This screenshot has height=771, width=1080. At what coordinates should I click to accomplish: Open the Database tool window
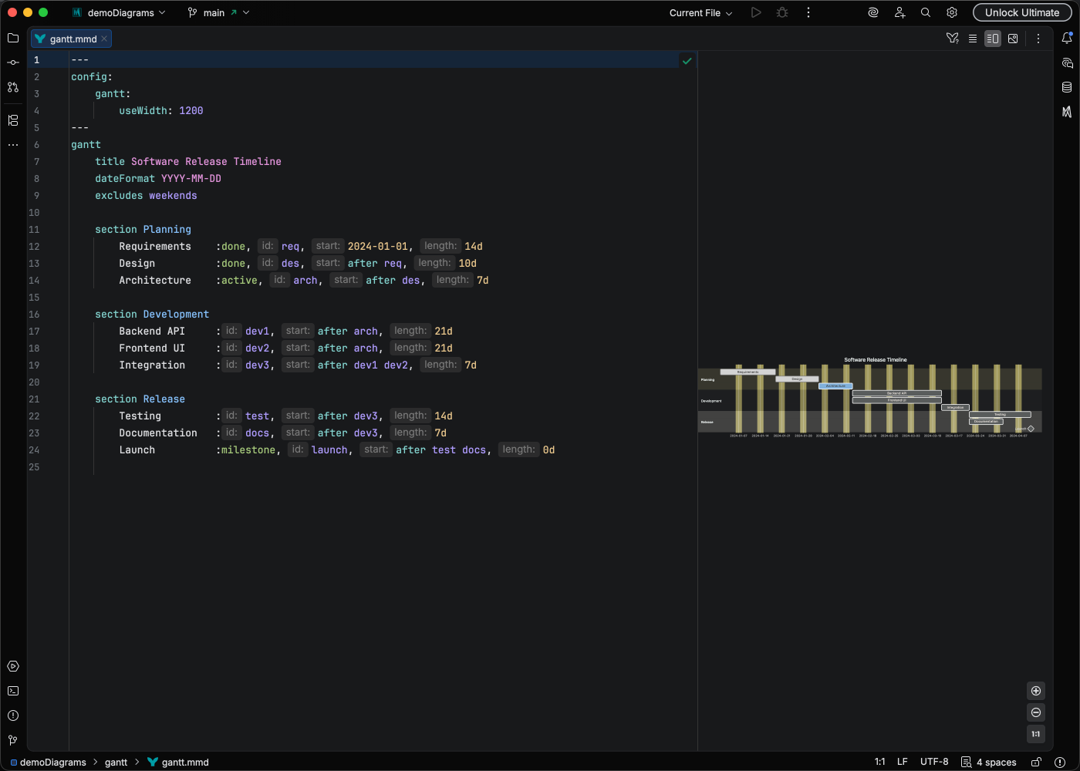pos(1067,87)
